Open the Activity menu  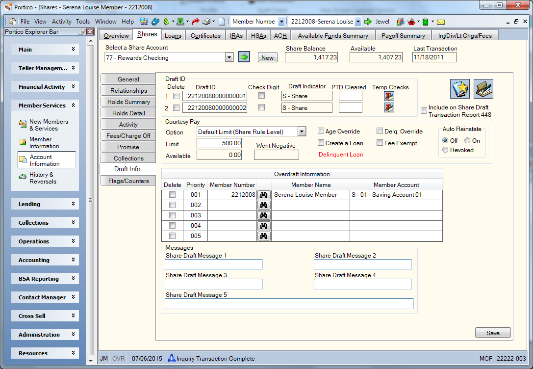(x=61, y=22)
